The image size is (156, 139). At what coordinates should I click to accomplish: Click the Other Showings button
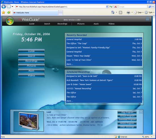click(127, 127)
